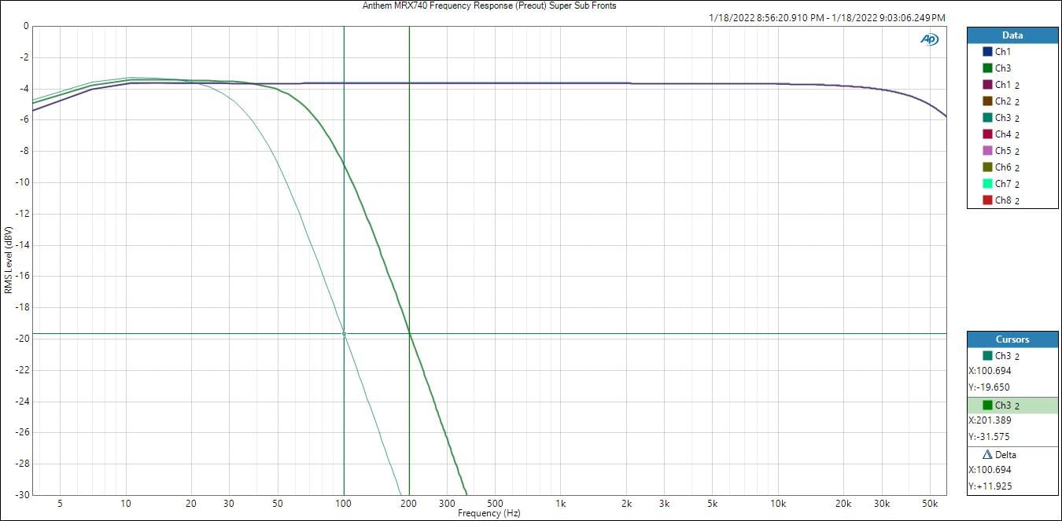Click the graph title Anthem MRX740 Frequency Response
This screenshot has width=1062, height=521.
(489, 6)
